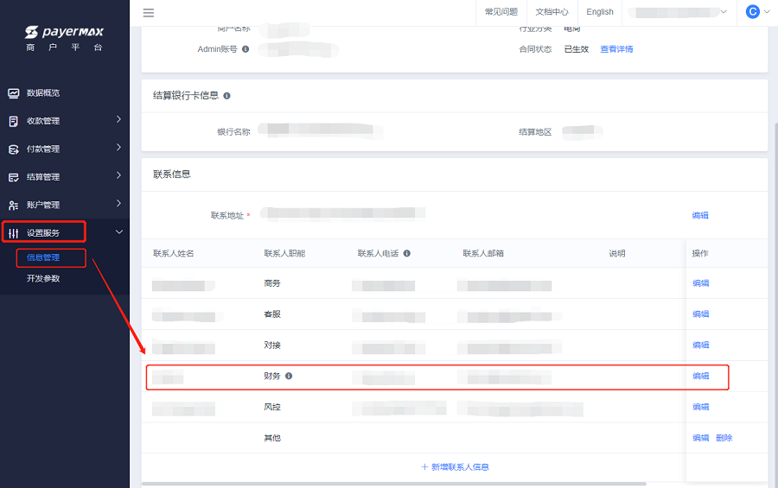Viewport: 778px width, 488px height.
Task: Click the 操作 column header
Action: (700, 253)
